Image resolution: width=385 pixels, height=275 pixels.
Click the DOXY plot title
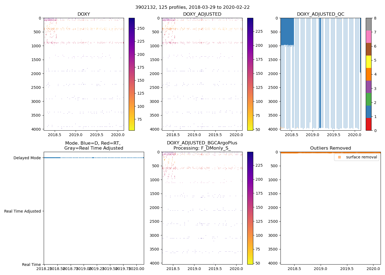(x=84, y=14)
